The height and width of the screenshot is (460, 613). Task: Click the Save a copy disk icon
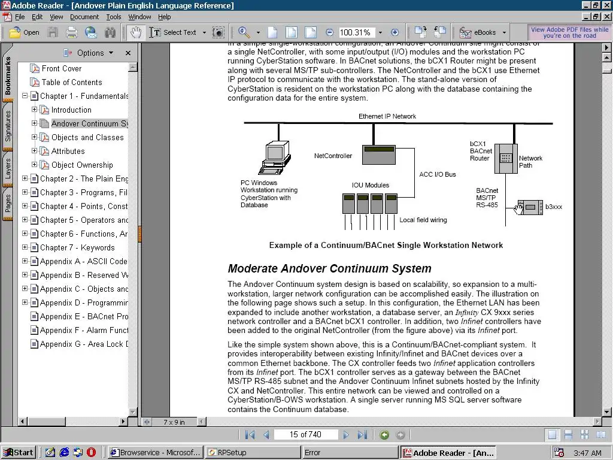tap(53, 32)
